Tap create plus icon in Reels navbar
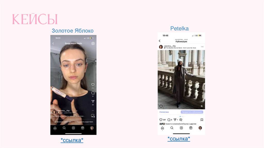 pyautogui.click(x=73, y=128)
